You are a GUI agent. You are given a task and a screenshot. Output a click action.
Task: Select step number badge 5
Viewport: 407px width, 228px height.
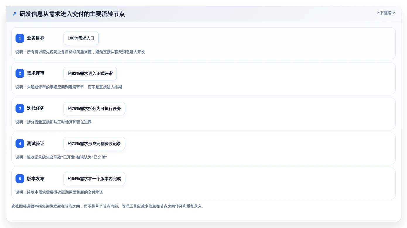(20, 179)
